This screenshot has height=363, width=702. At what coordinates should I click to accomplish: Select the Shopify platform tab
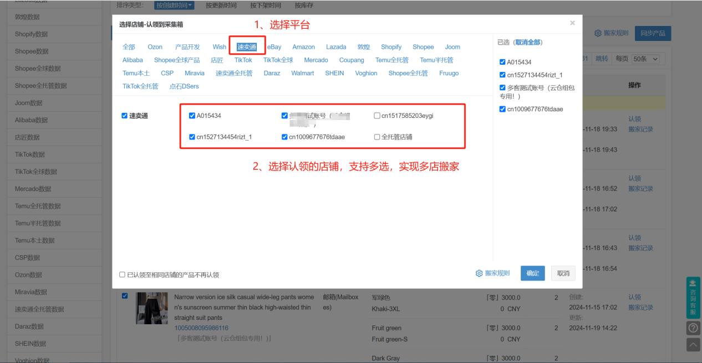391,47
